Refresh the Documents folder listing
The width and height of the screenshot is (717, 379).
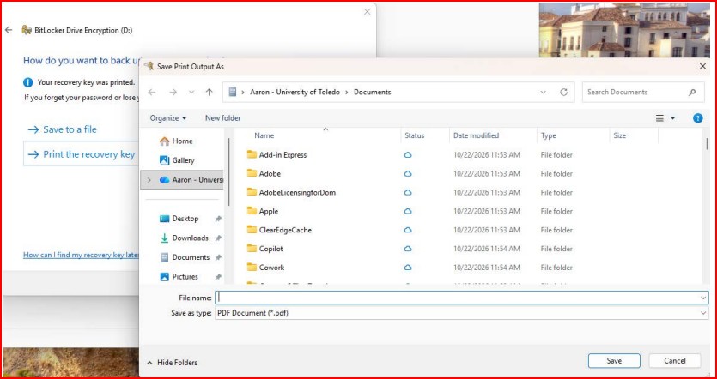click(564, 93)
